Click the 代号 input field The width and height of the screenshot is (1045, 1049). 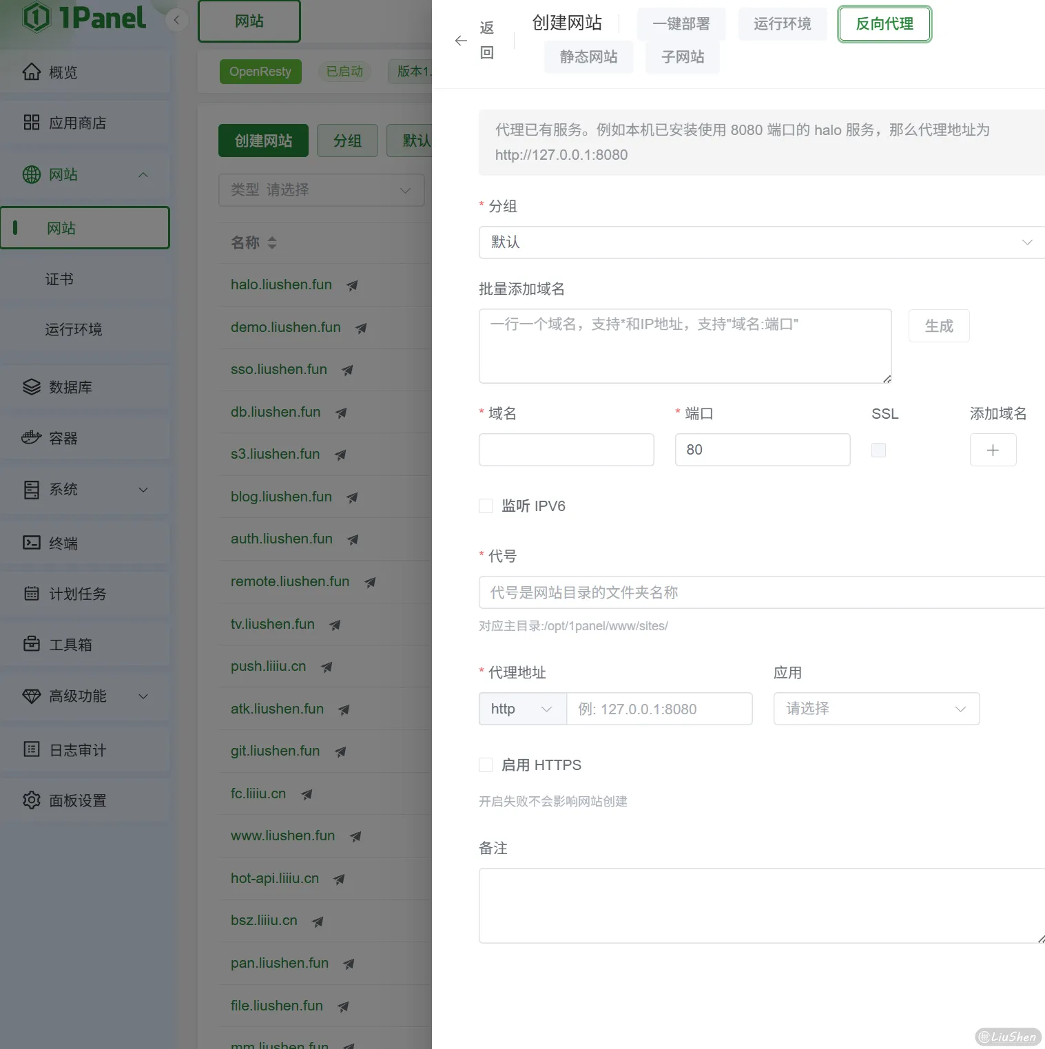pos(761,592)
